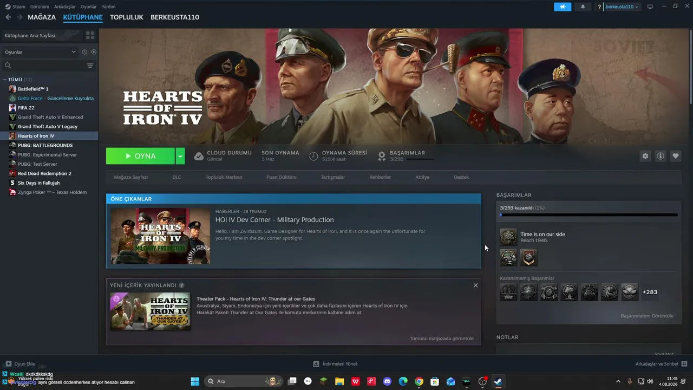
Task: Click Başarımlarımı Görüntüle link
Action: [x=647, y=316]
